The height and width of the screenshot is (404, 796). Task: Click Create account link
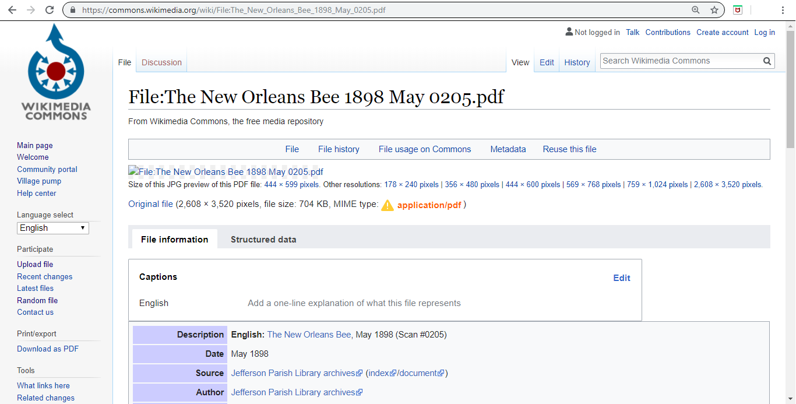point(723,33)
